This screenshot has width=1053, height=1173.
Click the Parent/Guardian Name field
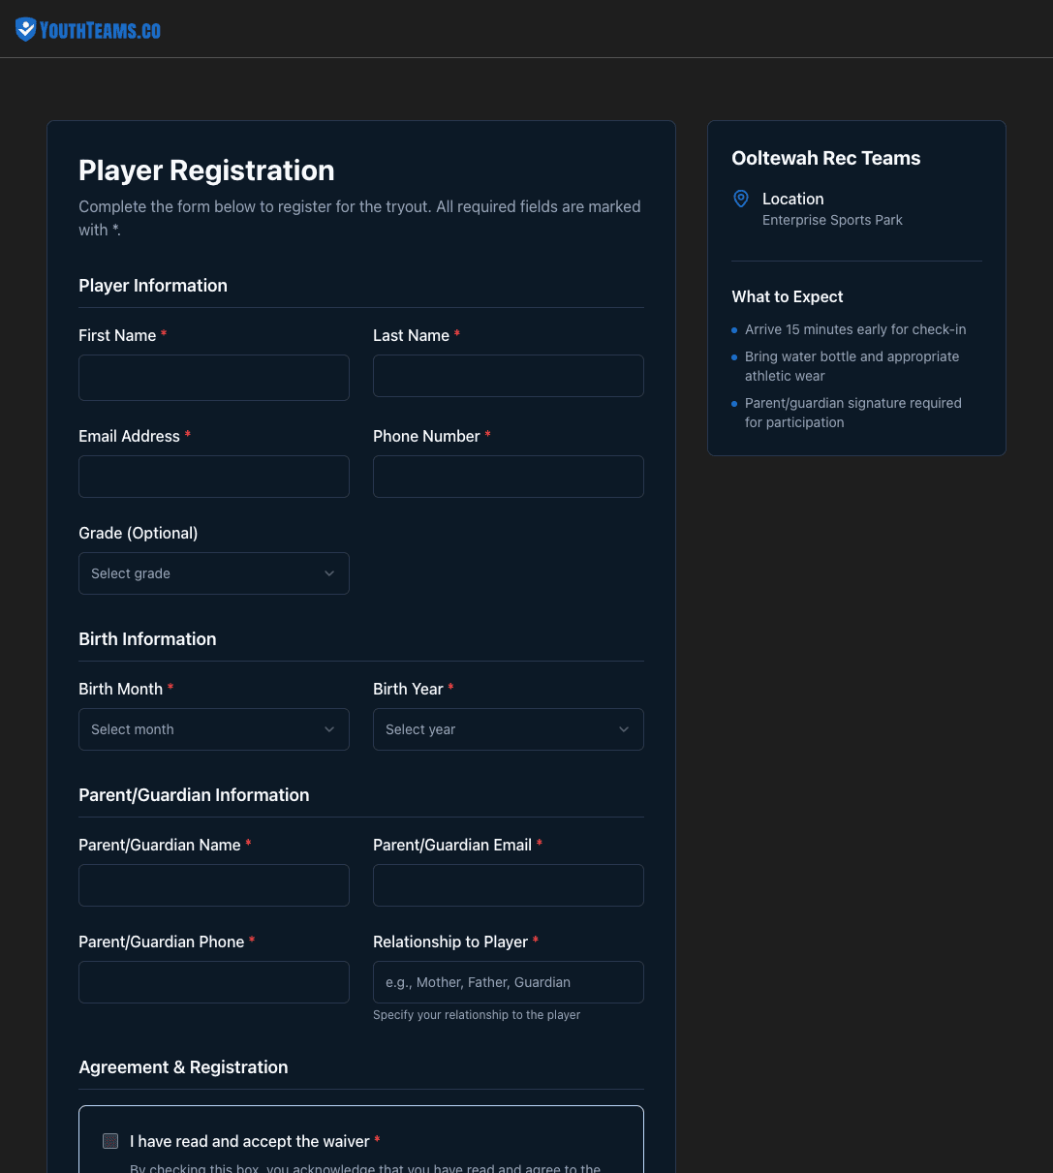coord(213,885)
